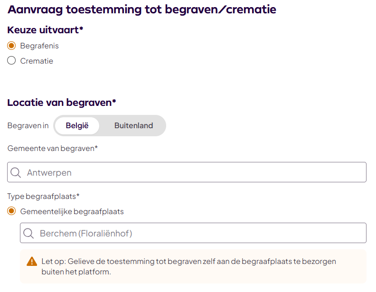This screenshot has height=292, width=376.
Task: Click search icon in Gemeente field
Action: (16, 172)
